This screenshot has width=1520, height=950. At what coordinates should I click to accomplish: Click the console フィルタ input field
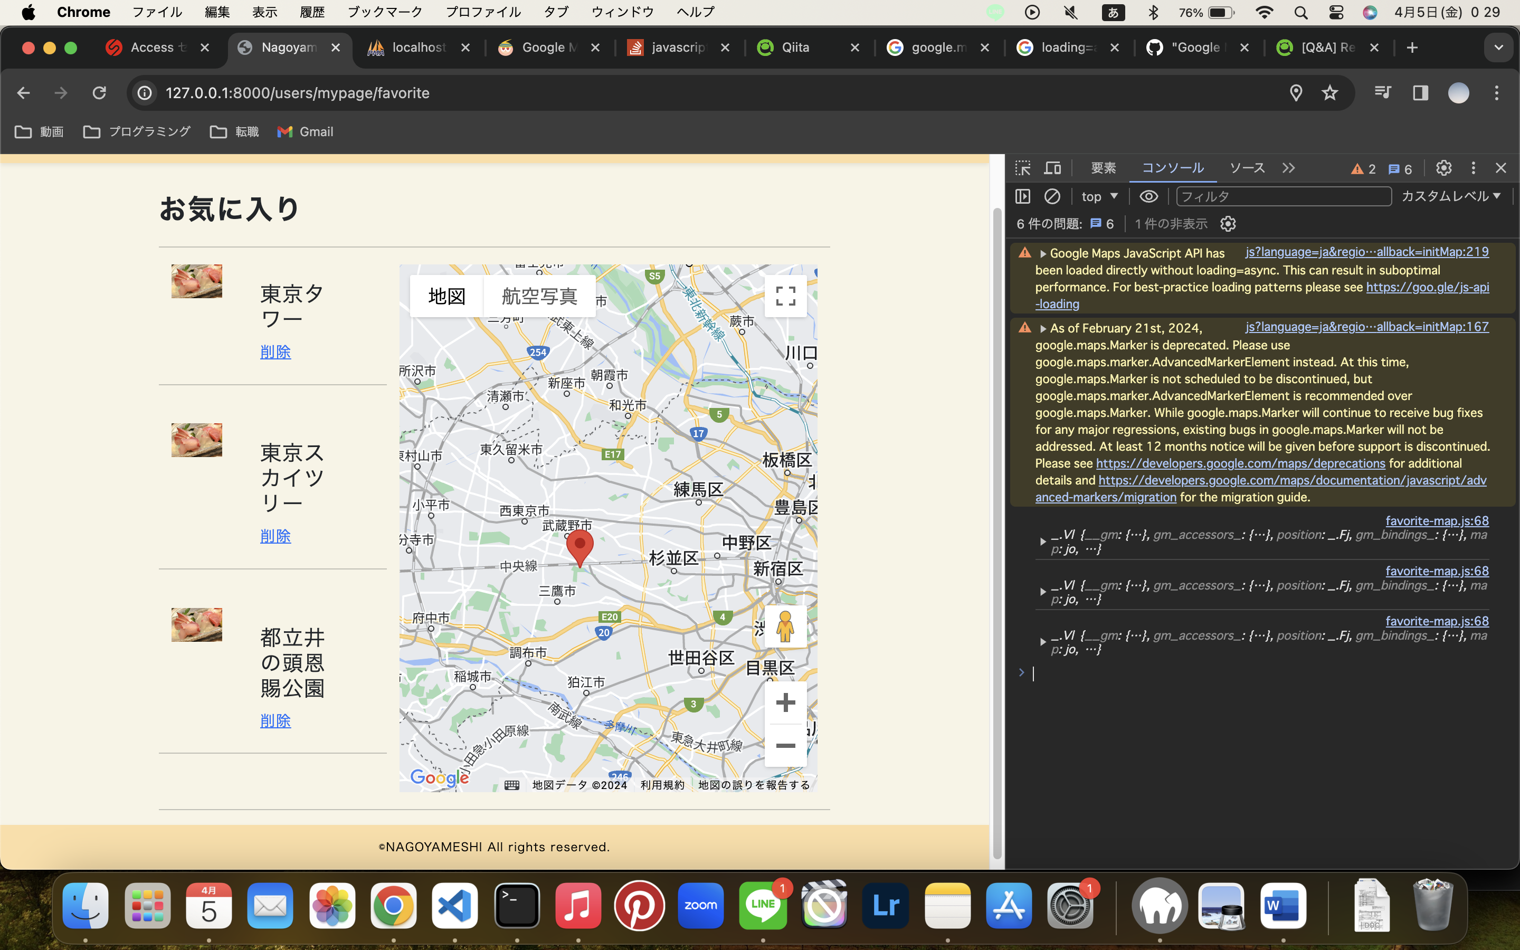(1282, 197)
